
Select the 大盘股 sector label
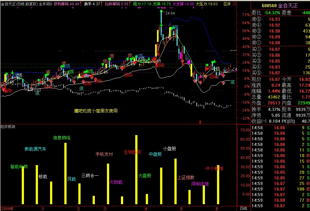(x=145, y=176)
